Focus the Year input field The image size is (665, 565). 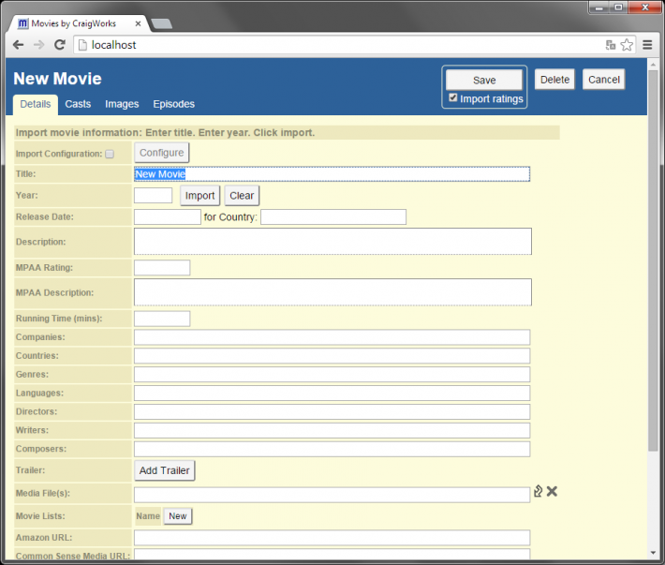coord(153,196)
